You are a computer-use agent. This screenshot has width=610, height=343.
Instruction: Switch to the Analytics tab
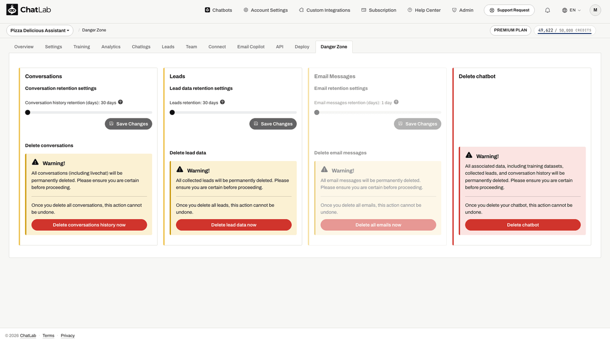coord(111,47)
